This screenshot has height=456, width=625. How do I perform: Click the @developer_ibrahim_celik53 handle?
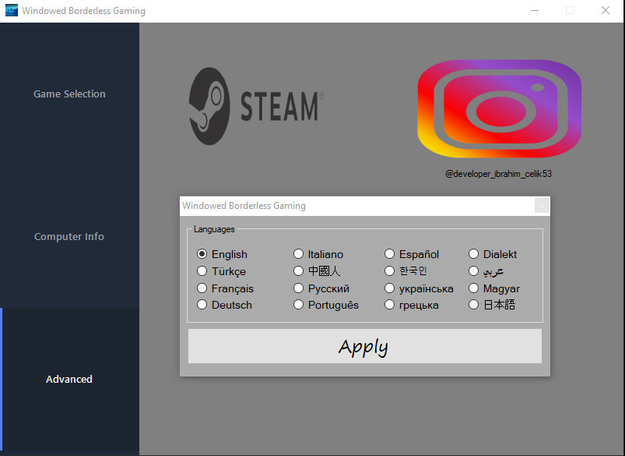click(498, 174)
